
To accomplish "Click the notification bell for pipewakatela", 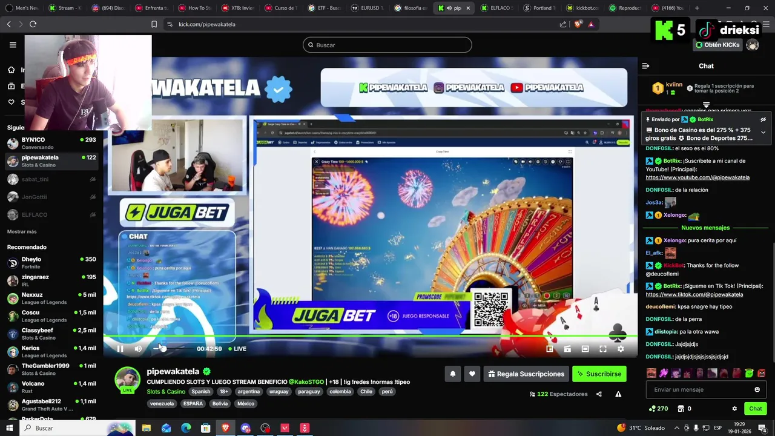I will 452,374.
